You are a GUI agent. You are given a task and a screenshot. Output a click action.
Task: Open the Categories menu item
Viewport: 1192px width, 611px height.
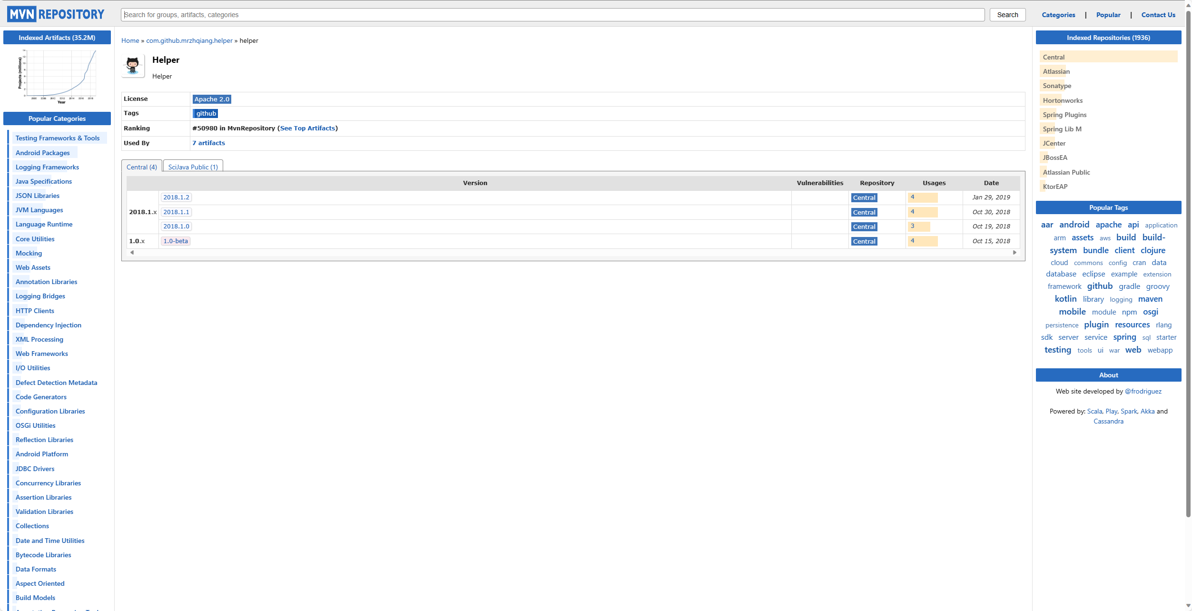coord(1059,14)
